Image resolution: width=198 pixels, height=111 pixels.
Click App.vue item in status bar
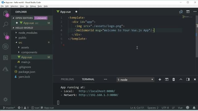click(47, 108)
